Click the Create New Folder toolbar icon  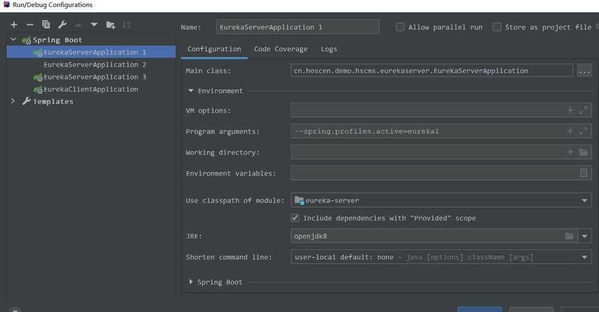point(111,25)
